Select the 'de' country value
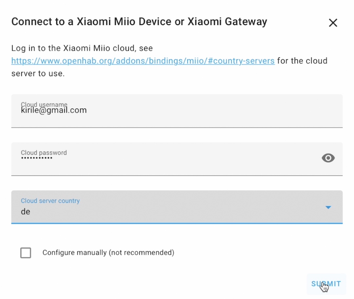354x299 pixels. pos(26,212)
